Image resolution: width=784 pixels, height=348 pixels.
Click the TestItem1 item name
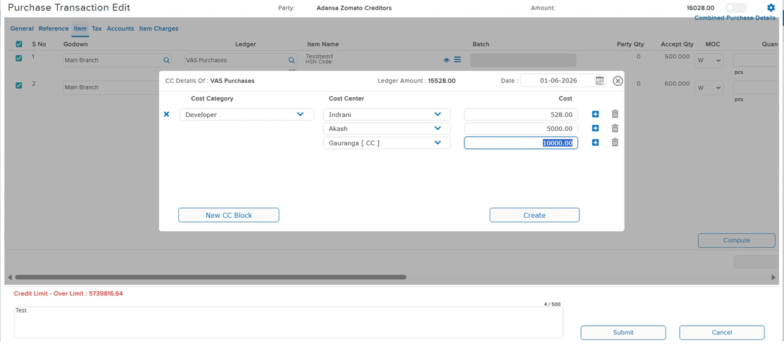click(x=319, y=57)
